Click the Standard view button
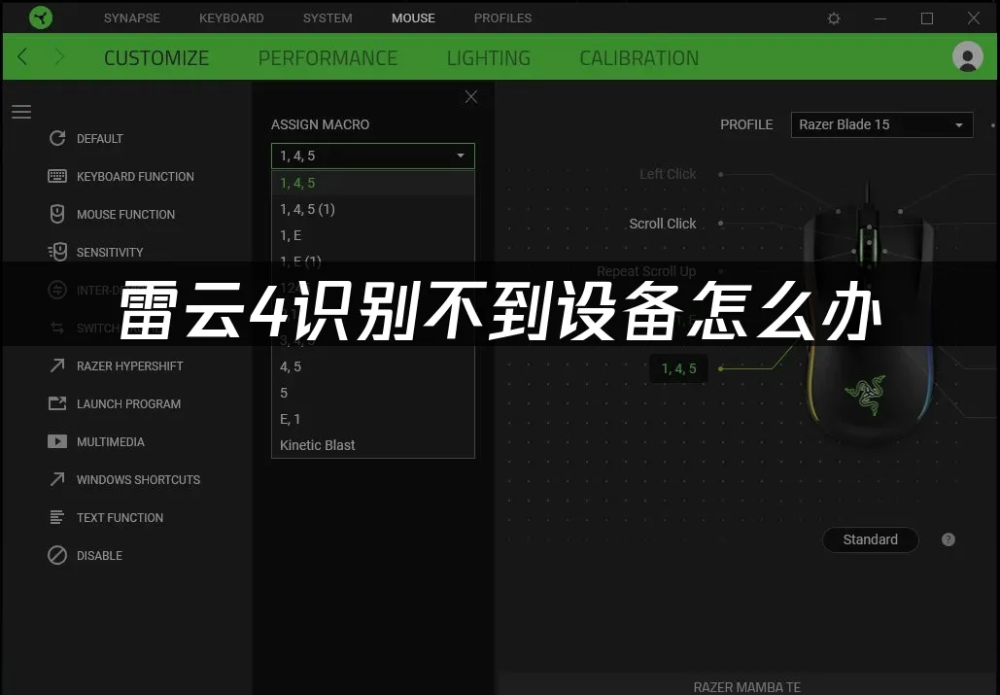This screenshot has width=1000, height=695. (x=871, y=539)
